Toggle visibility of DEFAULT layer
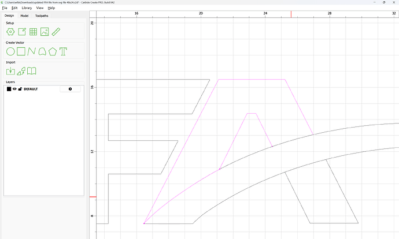The image size is (399, 239). [14, 89]
